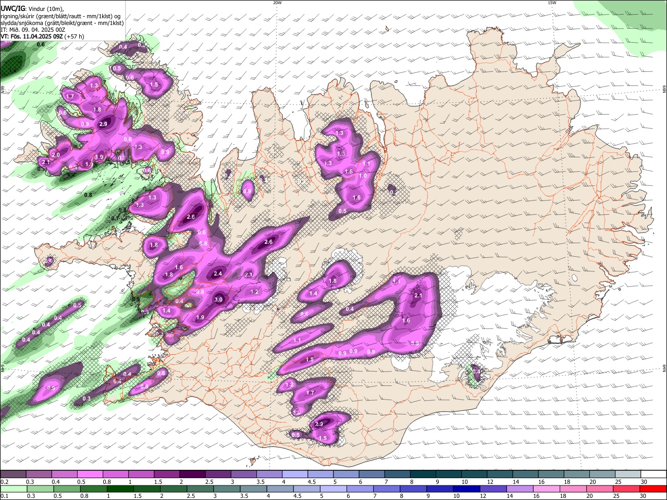667x500 pixels.
Task: Click the '2.9' value in the Westfjords
Action: (x=103, y=124)
